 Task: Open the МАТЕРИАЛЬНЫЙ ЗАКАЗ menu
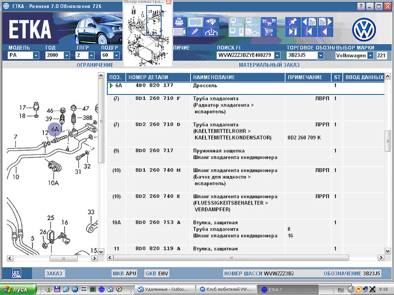pyautogui.click(x=269, y=65)
